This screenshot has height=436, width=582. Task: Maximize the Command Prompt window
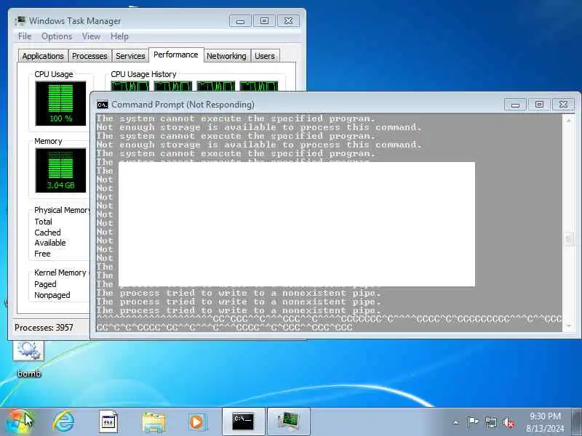pyautogui.click(x=539, y=105)
